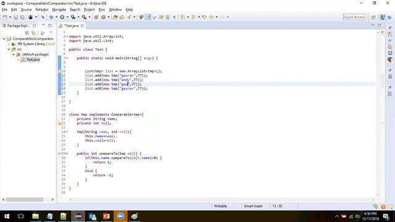Expand the JRE System Library node
This screenshot has height=222, width=395.
(9, 44)
